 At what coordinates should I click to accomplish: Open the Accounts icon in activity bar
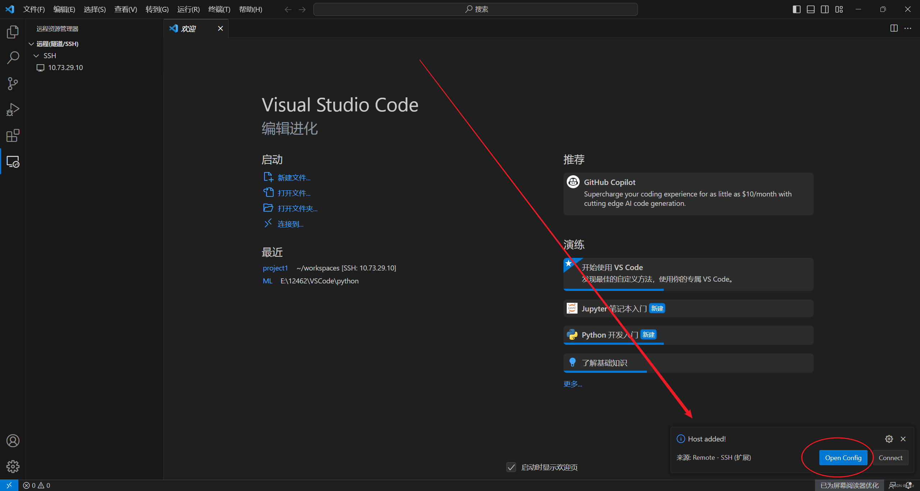pos(13,441)
